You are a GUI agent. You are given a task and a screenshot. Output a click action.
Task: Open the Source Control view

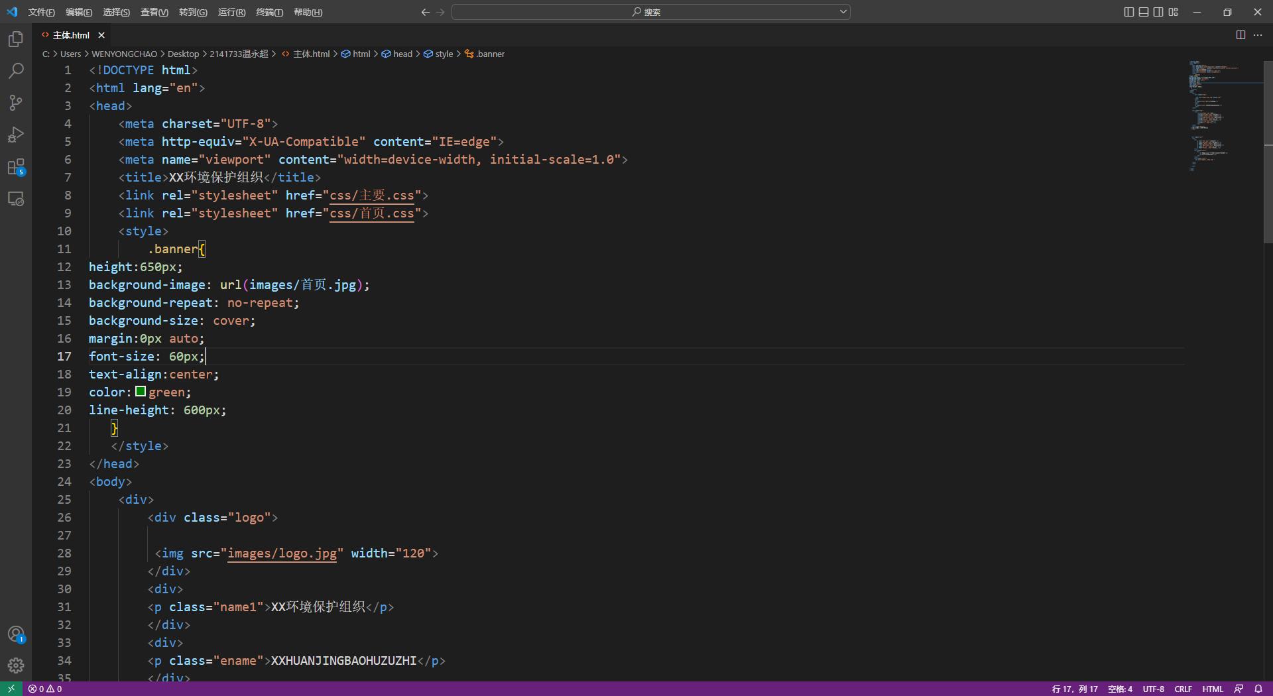(16, 103)
